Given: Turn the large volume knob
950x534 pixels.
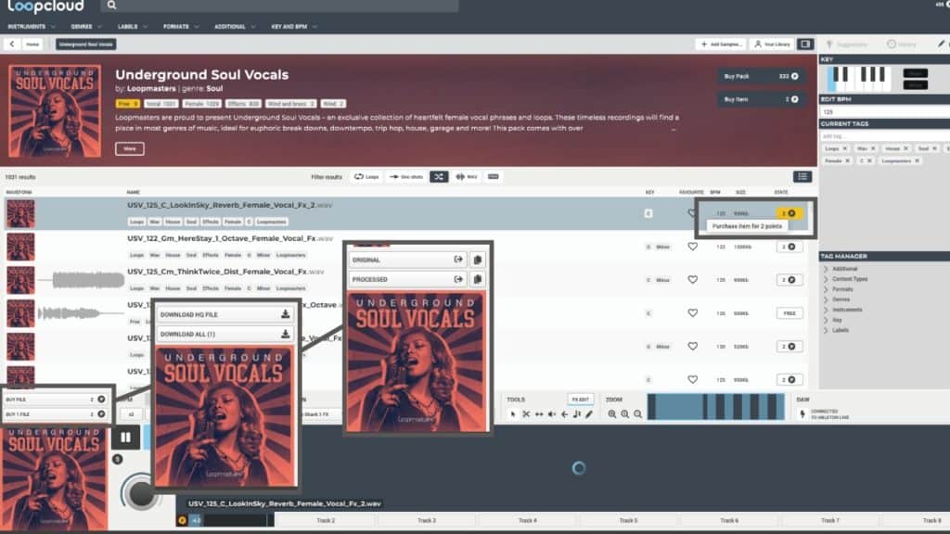Looking at the screenshot, I should (x=141, y=493).
